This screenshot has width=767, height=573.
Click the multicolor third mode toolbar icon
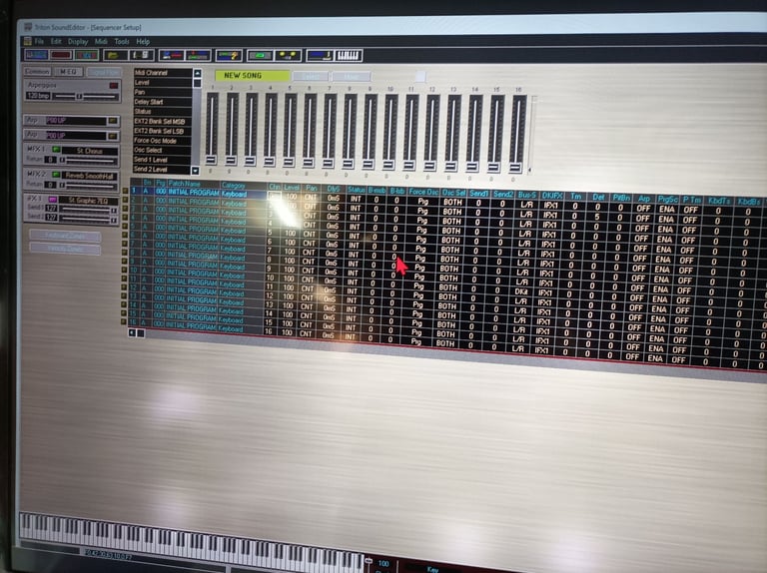pos(87,54)
